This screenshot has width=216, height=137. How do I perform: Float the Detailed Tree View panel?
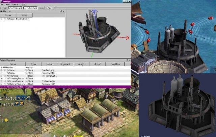click(x=127, y=60)
